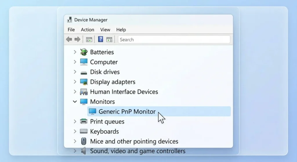Expand Sound, video and game controllers
This screenshot has height=162, width=297.
[75, 151]
